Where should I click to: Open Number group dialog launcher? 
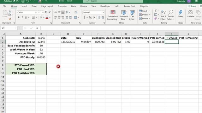click(104, 23)
